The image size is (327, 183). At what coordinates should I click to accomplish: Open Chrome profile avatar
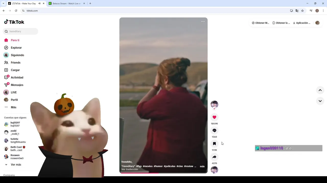317,11
